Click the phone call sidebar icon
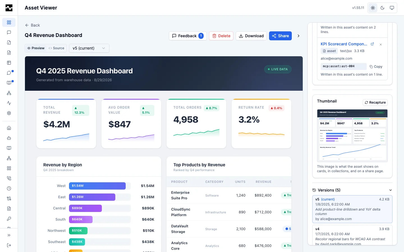This screenshot has width=404, height=252. [9, 178]
